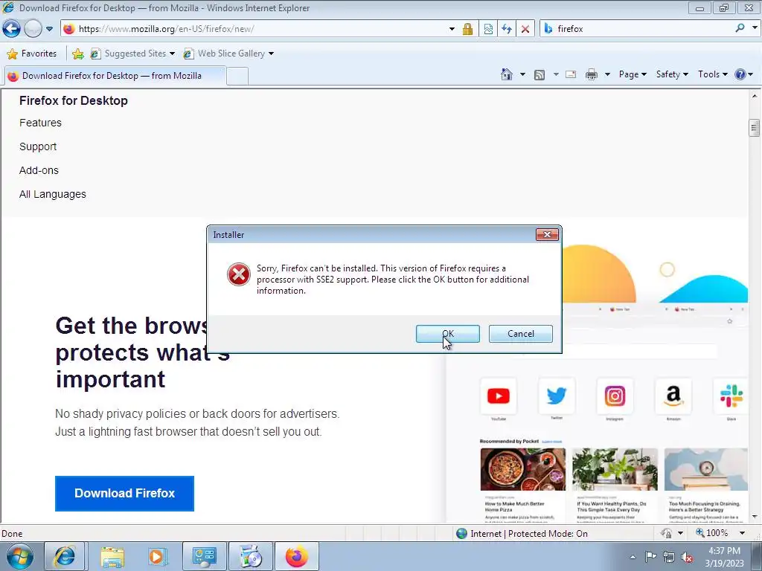The image size is (762, 571).
Task: Go back with the browser Back arrow
Action: pyautogui.click(x=12, y=29)
